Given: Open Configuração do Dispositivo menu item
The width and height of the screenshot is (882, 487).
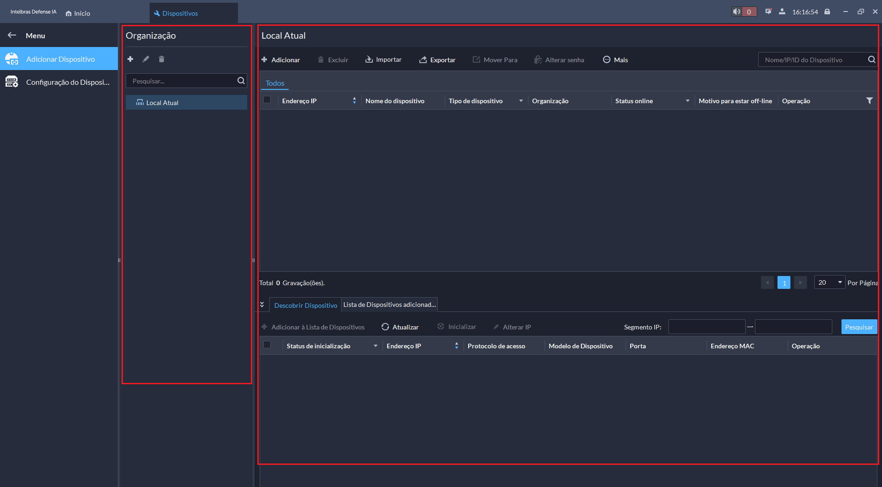Looking at the screenshot, I should [59, 82].
